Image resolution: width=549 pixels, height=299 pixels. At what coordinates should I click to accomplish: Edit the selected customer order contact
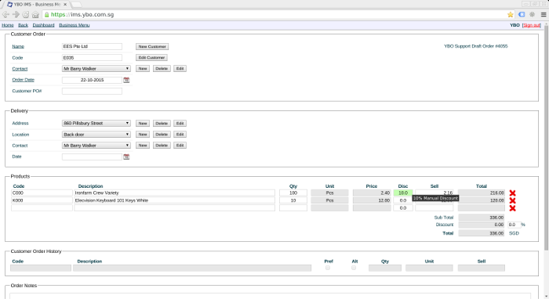click(x=180, y=69)
